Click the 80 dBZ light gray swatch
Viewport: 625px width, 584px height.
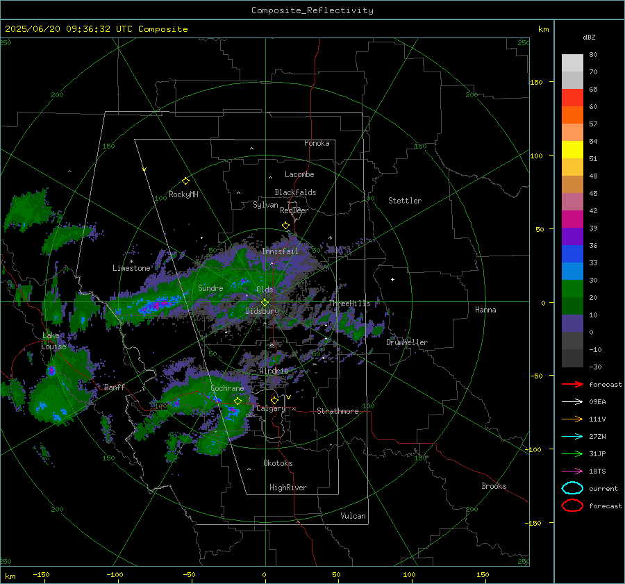tap(572, 62)
